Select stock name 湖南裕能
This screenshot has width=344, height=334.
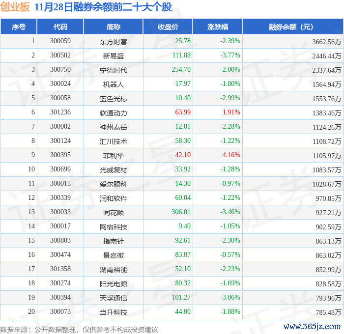coord(114,270)
